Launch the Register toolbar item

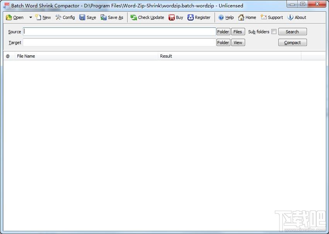tap(199, 17)
